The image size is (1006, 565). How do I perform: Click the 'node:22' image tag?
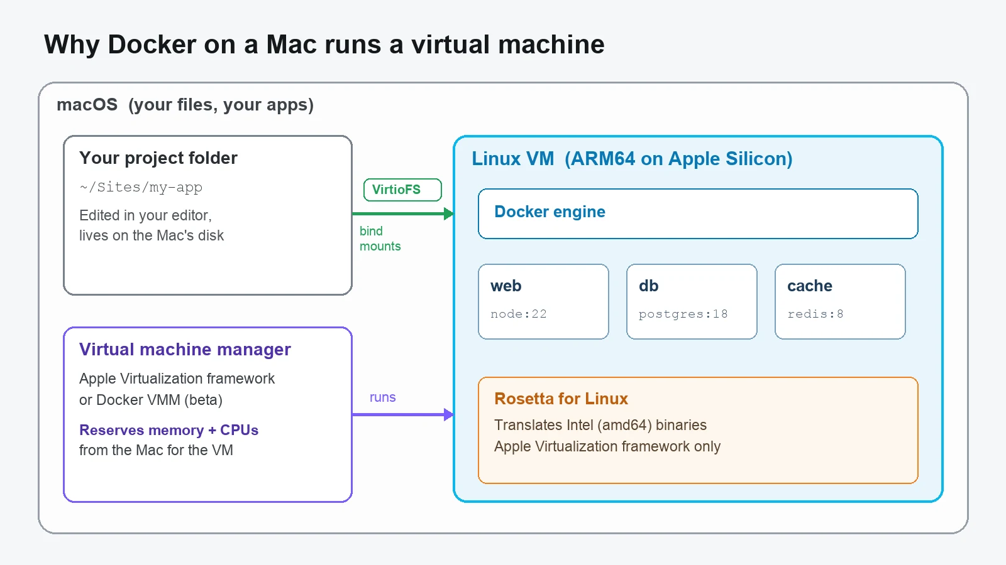[x=518, y=314]
